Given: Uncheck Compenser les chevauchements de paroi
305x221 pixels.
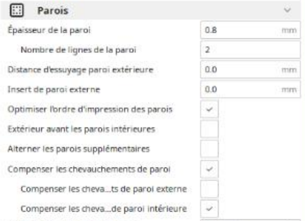Looking at the screenshot, I should coord(209,169).
